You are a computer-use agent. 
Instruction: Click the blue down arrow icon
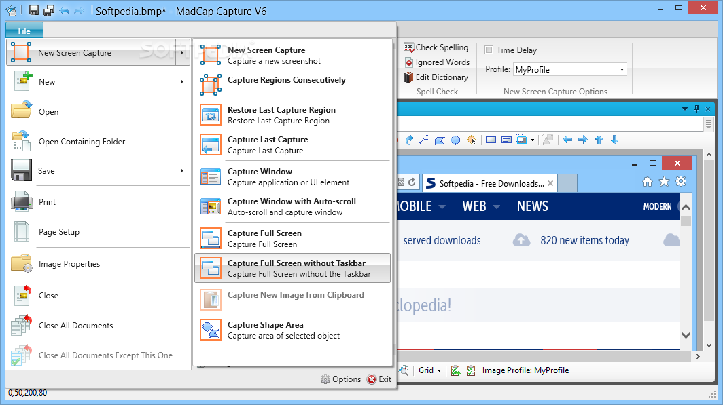click(x=614, y=140)
